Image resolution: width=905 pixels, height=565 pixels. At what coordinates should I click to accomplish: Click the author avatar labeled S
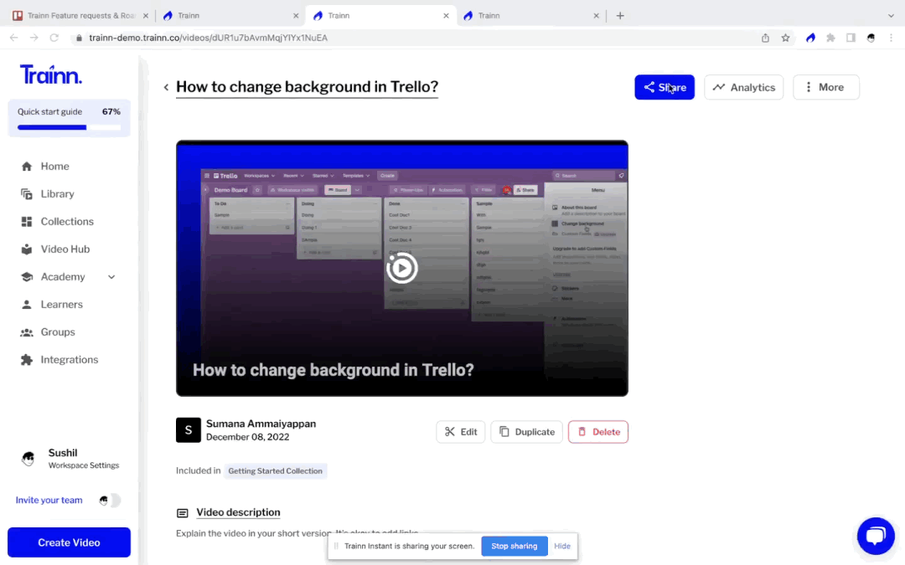(x=189, y=430)
